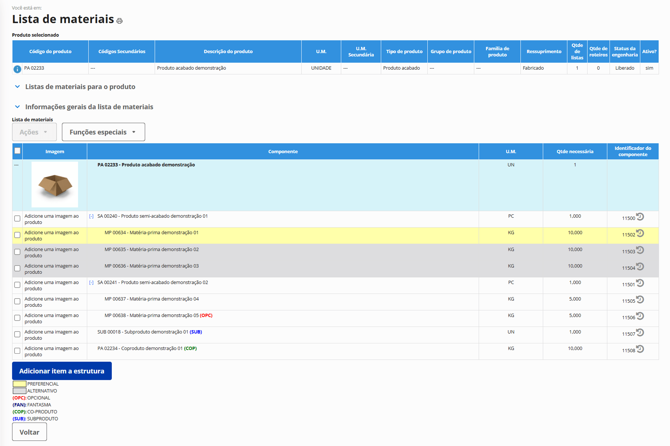Open history icon for component 11508

640,349
